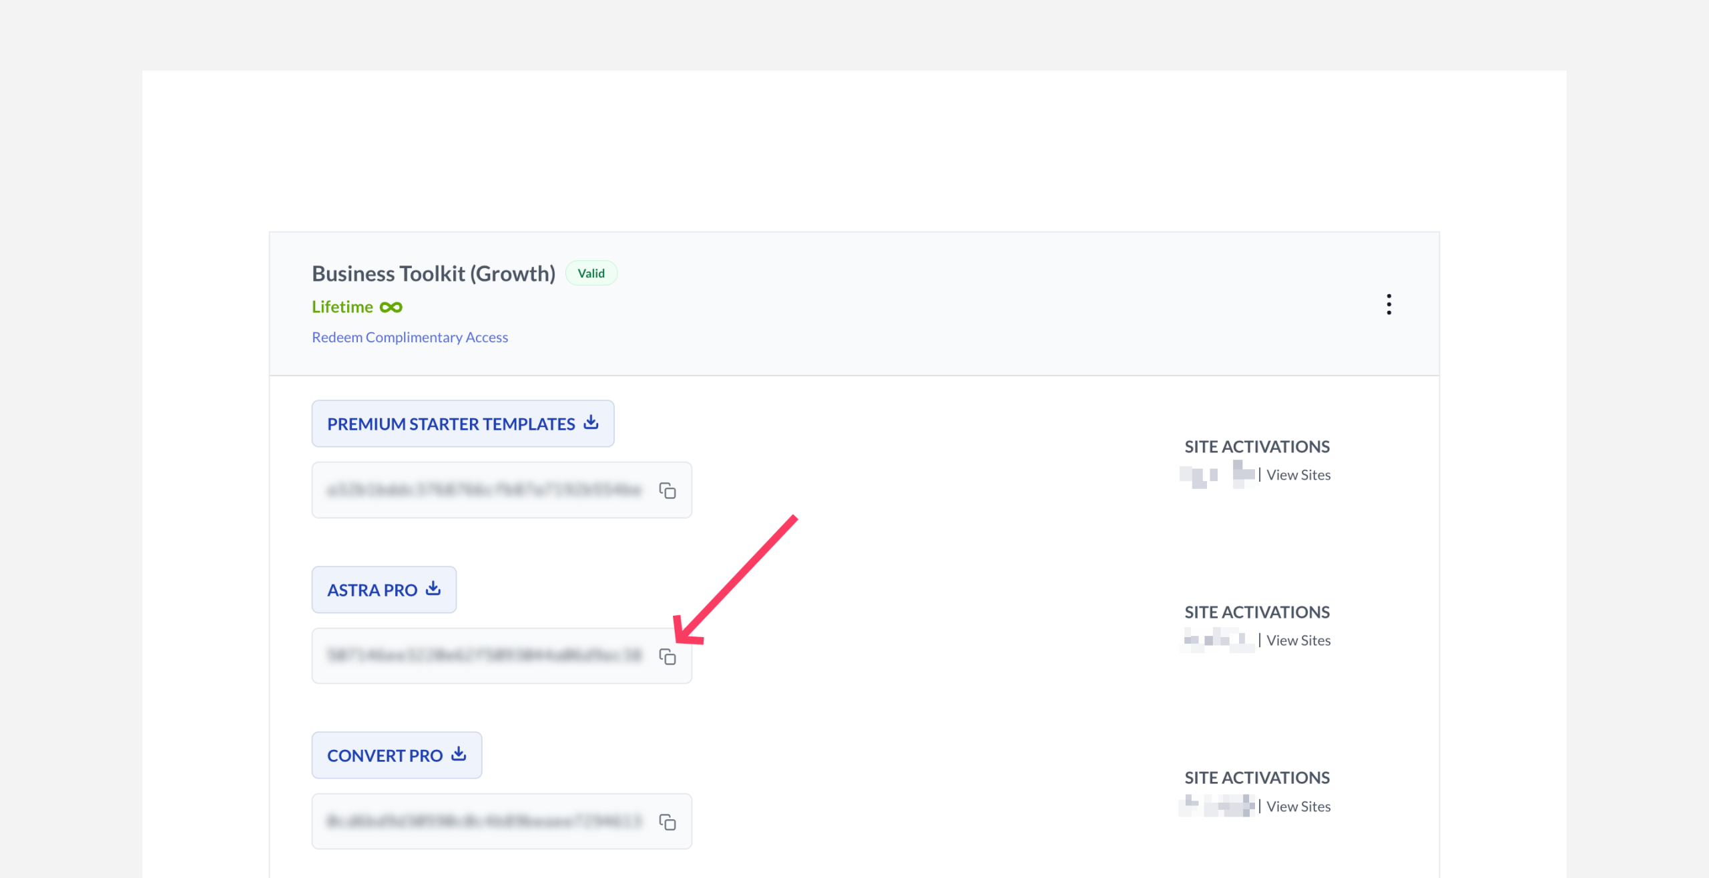
Task: Open Redeem Complimentary Access link
Action: 410,337
